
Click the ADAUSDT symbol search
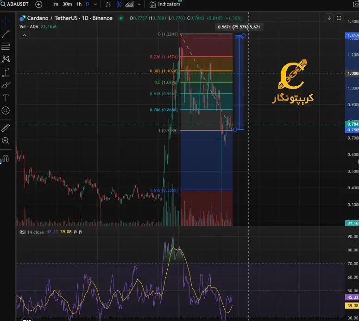(16, 4)
